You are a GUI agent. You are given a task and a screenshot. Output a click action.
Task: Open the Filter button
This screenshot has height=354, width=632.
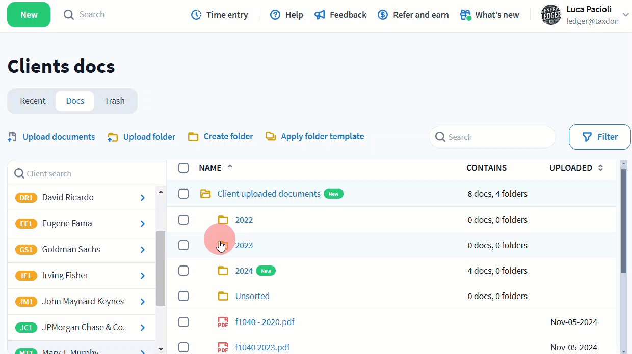coord(600,137)
